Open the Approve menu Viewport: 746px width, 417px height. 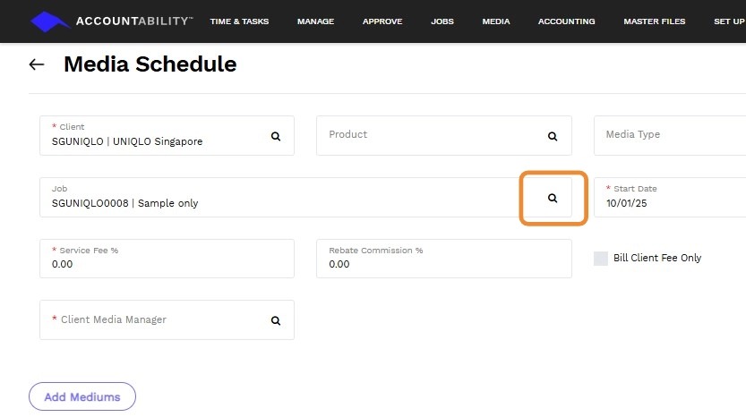382,21
